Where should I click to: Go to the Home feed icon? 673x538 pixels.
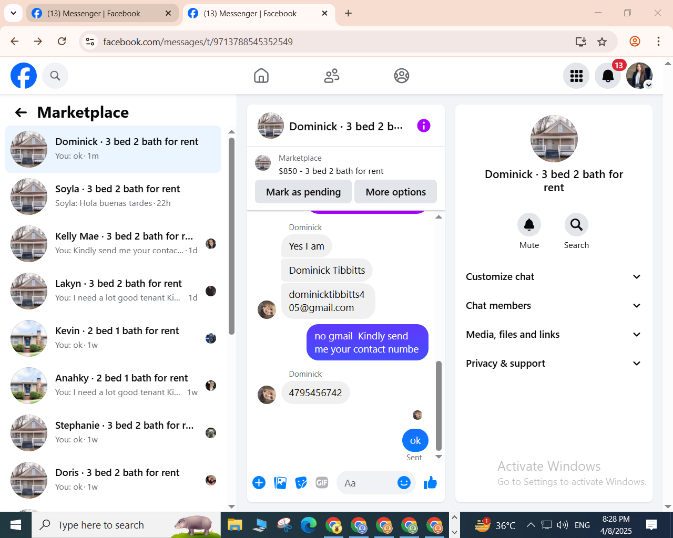[261, 76]
